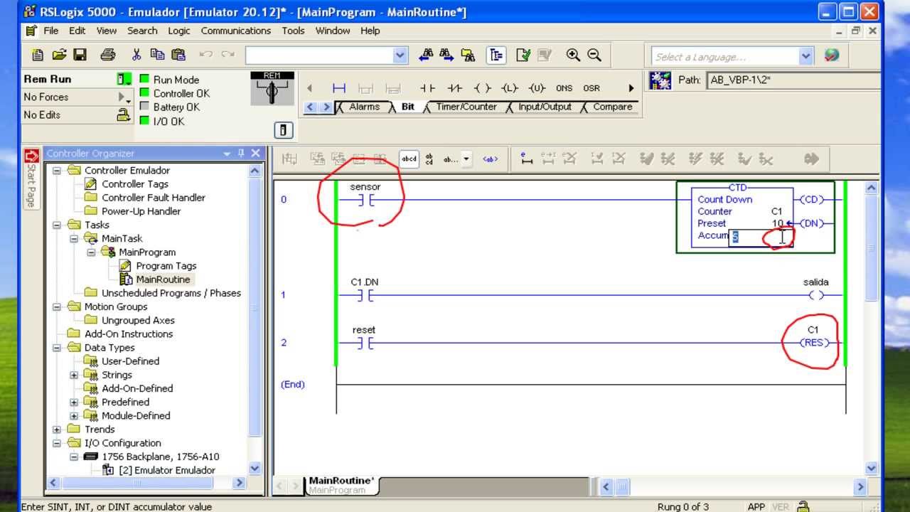Switch to the Compare instruction tab

pos(612,107)
